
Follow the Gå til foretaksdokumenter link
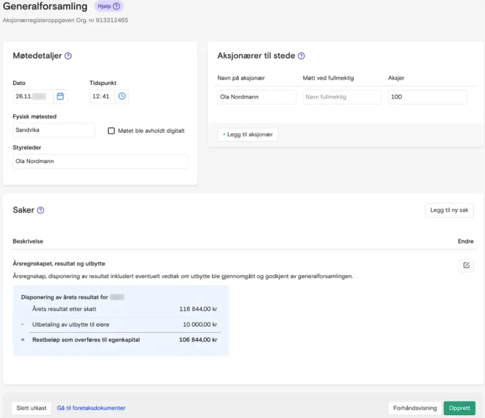(x=91, y=408)
